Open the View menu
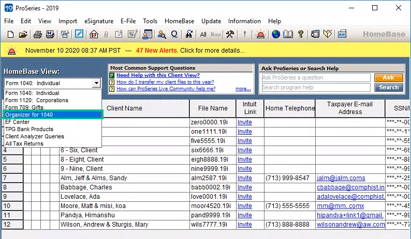411x239 pixels. [45, 21]
